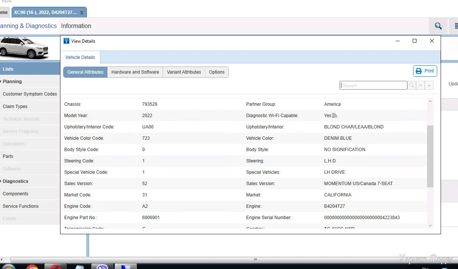The width and height of the screenshot is (458, 269).
Task: Open the Information menu
Action: click(76, 26)
